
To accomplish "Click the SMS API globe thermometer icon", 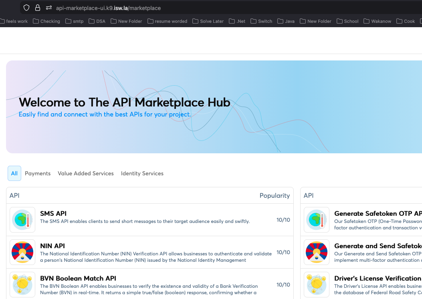I will point(22,220).
